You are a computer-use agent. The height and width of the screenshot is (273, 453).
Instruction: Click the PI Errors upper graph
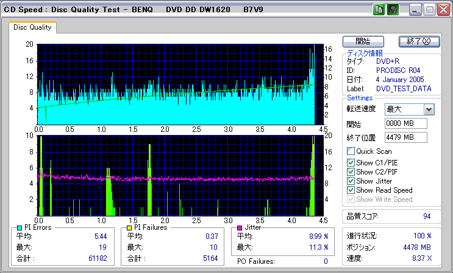point(176,84)
